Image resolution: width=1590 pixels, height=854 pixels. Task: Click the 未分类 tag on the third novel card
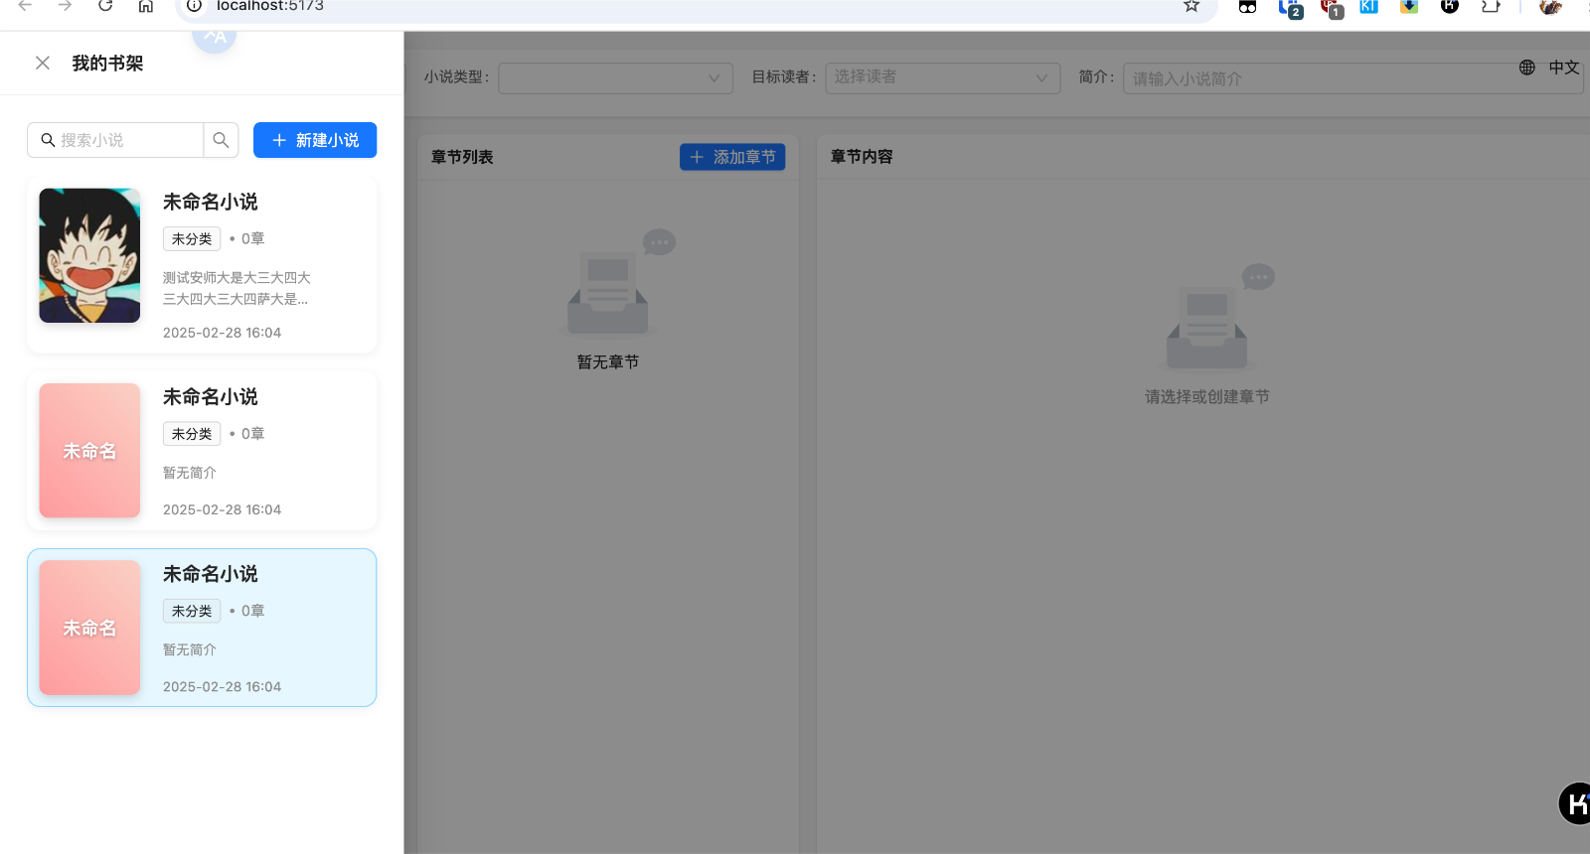coord(192,611)
